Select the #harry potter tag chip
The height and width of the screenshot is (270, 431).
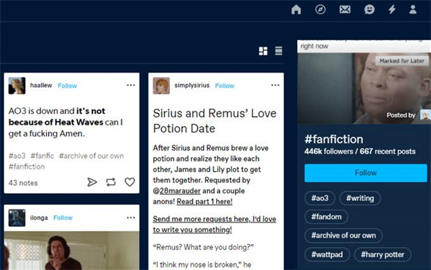[x=382, y=254]
